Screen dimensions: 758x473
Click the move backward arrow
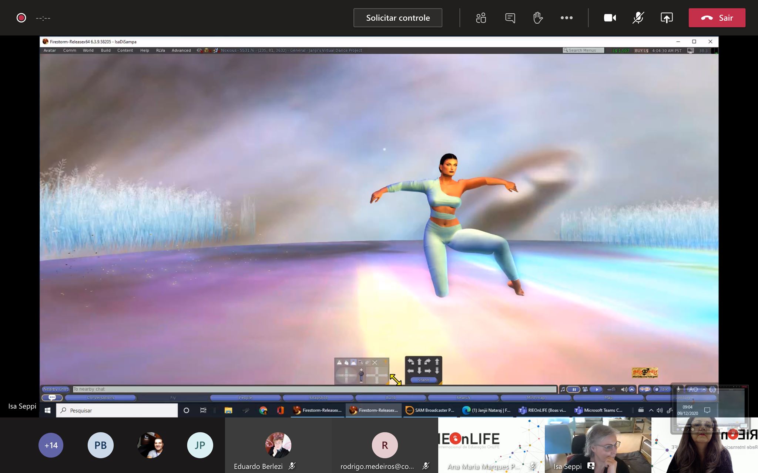click(x=419, y=371)
